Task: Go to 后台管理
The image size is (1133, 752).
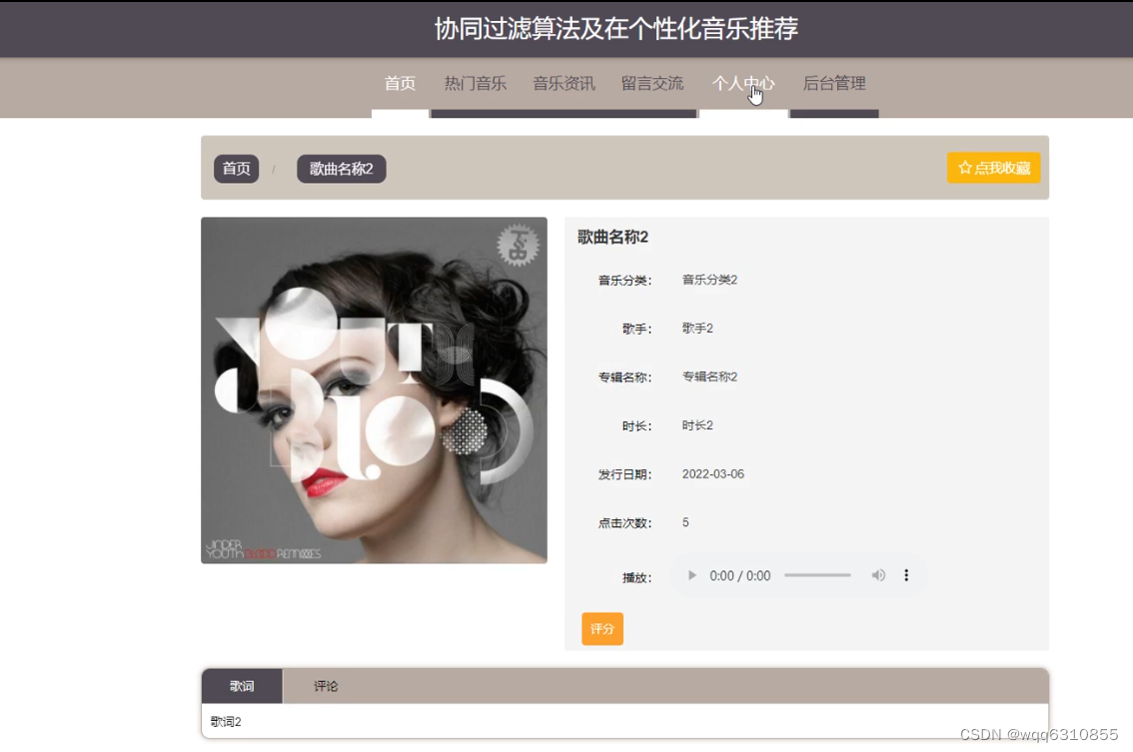Action: point(834,84)
